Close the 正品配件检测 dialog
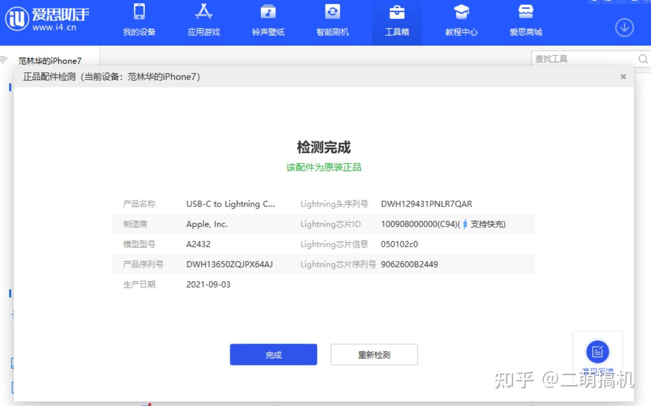 623,77
